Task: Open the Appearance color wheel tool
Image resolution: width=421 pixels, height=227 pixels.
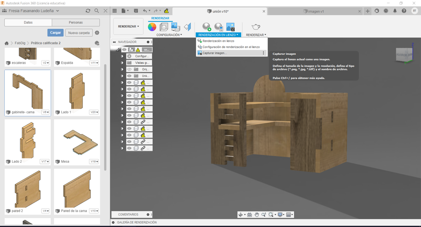Action: tap(152, 27)
